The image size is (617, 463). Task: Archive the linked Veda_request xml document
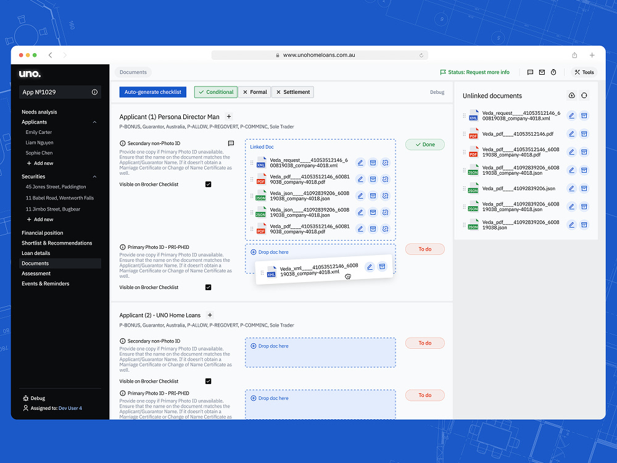(x=373, y=162)
